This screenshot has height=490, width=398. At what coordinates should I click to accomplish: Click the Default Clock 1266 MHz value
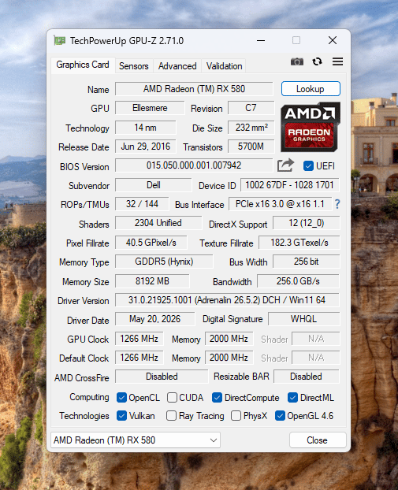139,358
